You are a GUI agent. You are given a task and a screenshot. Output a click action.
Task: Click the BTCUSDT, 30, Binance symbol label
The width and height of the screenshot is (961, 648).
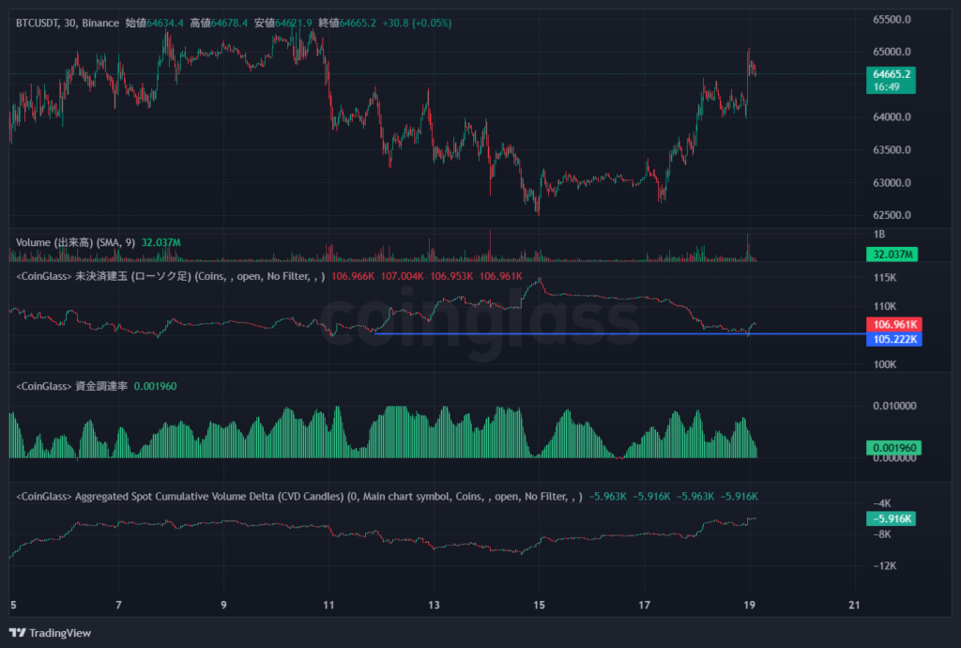68,23
